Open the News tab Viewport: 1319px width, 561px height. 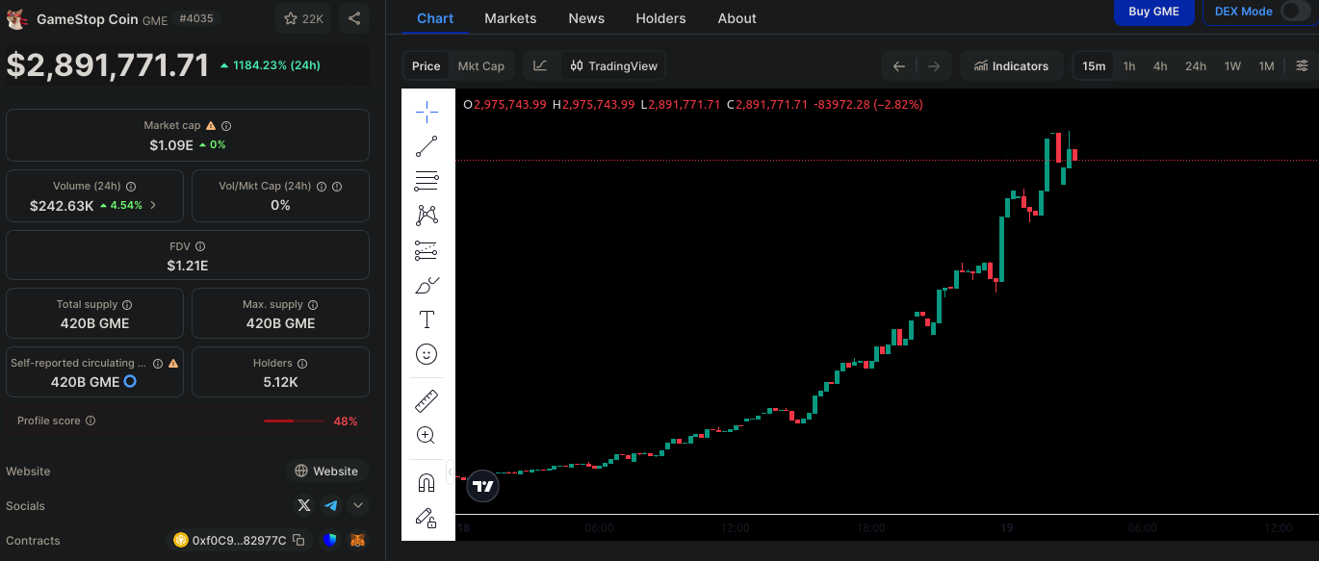pyautogui.click(x=586, y=18)
